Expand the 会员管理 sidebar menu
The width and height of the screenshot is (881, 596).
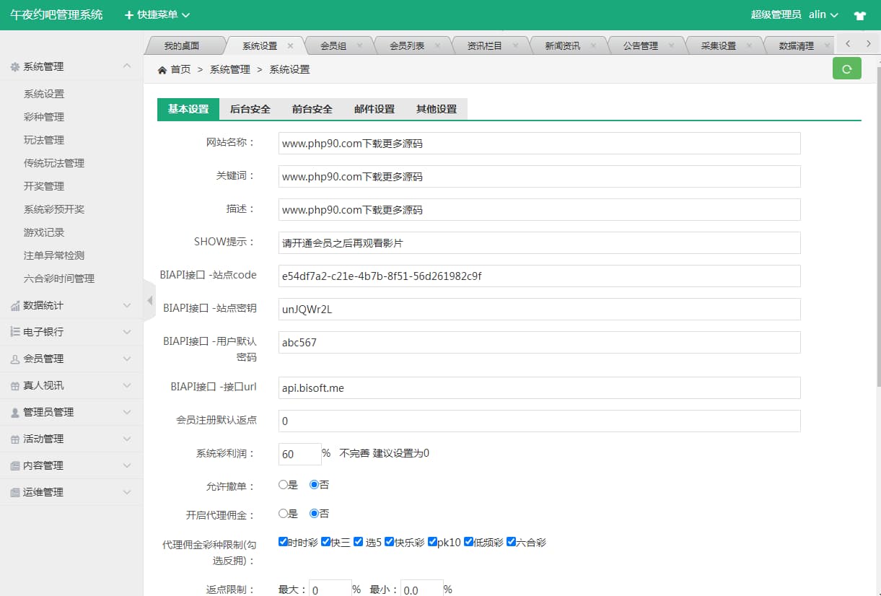click(x=71, y=359)
